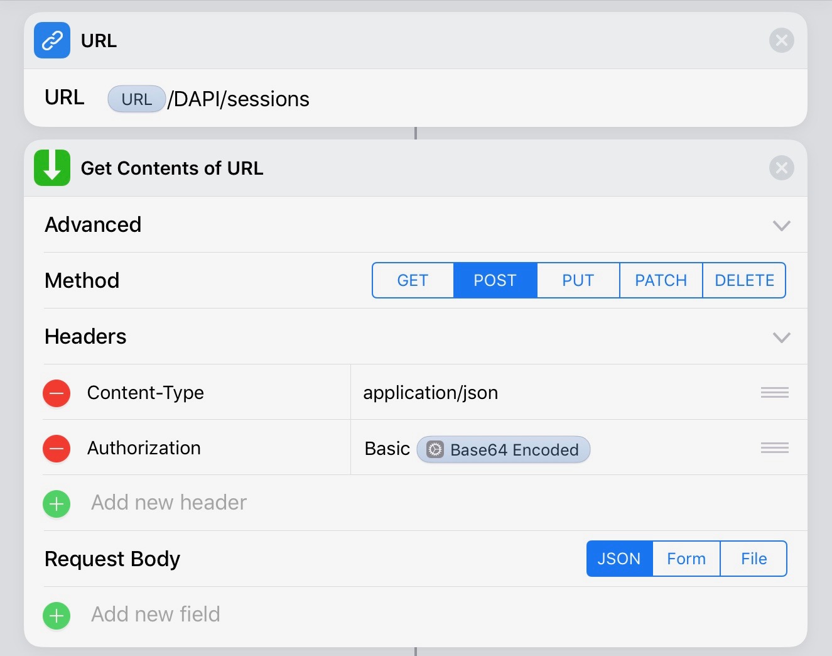Tap the URL variable token

click(136, 99)
